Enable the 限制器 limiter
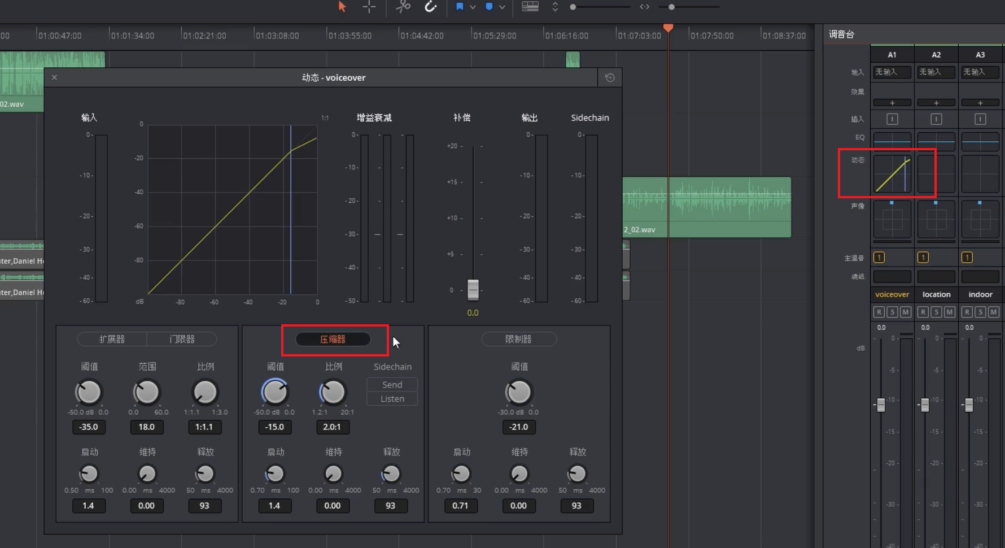1005x548 pixels. [518, 340]
